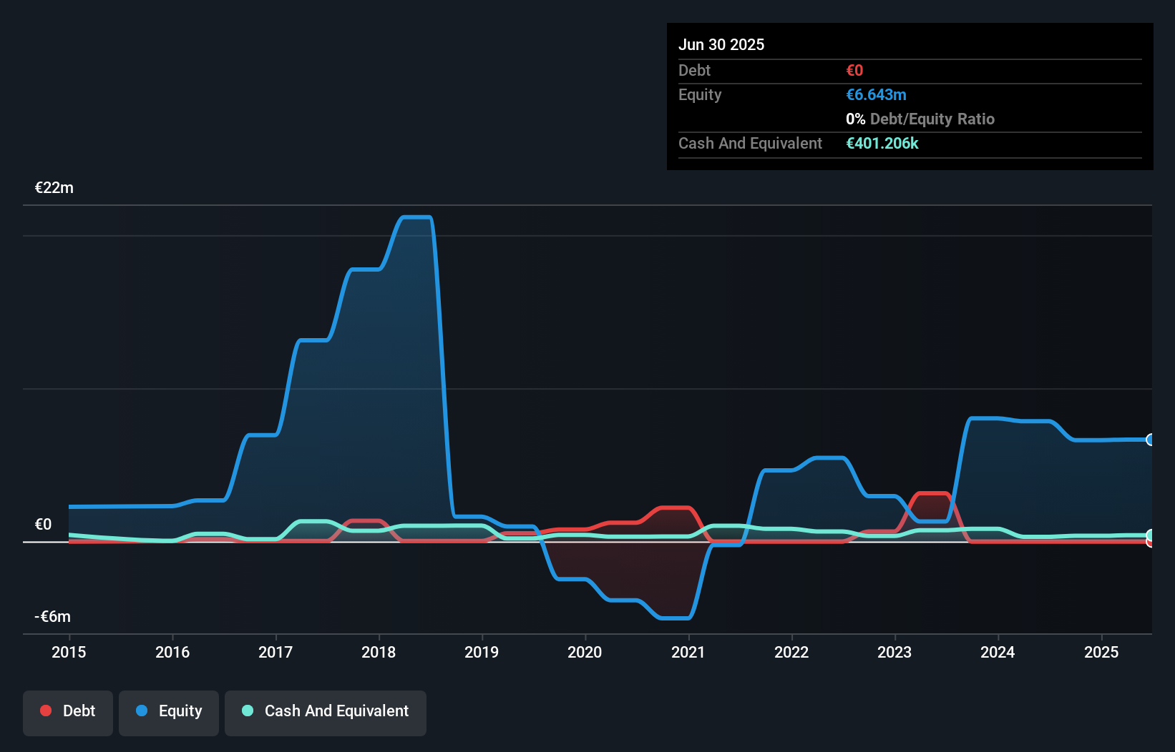This screenshot has width=1175, height=752.
Task: Click the €22m gridline label
Action: [54, 187]
